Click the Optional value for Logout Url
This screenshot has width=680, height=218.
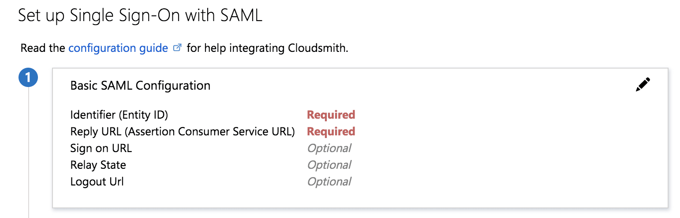point(329,182)
